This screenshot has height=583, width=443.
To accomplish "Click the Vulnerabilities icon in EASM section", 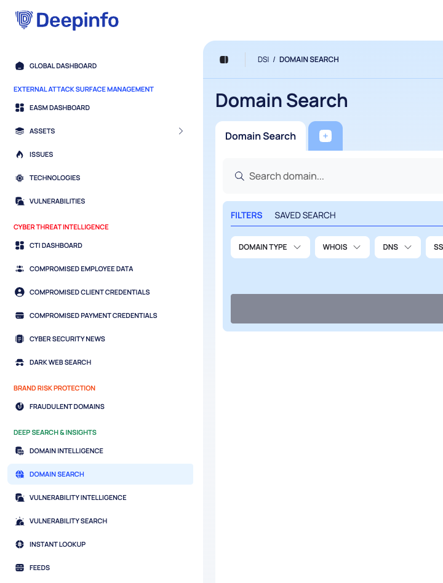I will point(20,202).
